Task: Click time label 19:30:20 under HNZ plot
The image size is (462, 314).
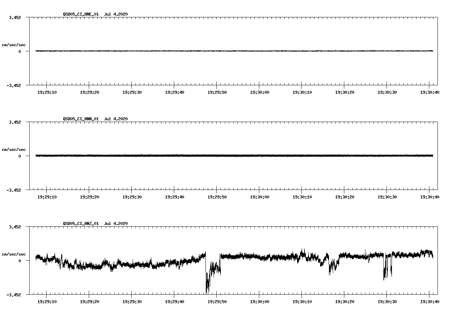Action: click(345, 301)
